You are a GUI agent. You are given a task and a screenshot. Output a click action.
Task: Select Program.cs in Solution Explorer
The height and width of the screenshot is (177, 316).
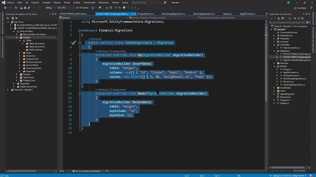tap(285, 100)
